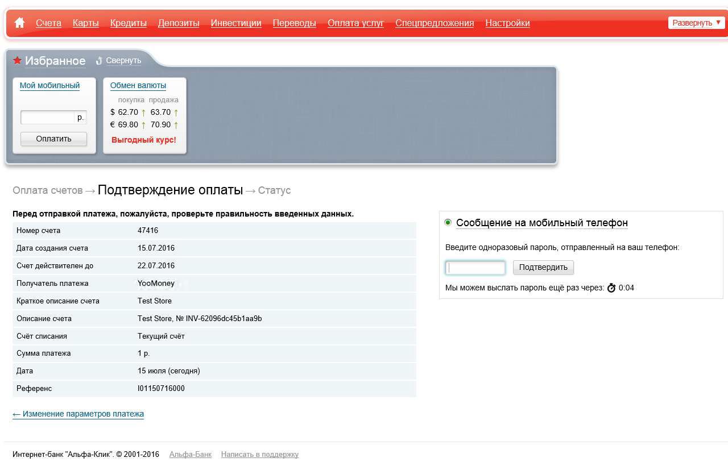Open the Карты menu

86,23
